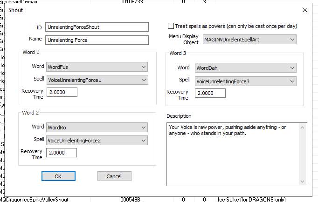Click inside the Description text box

coord(233,154)
